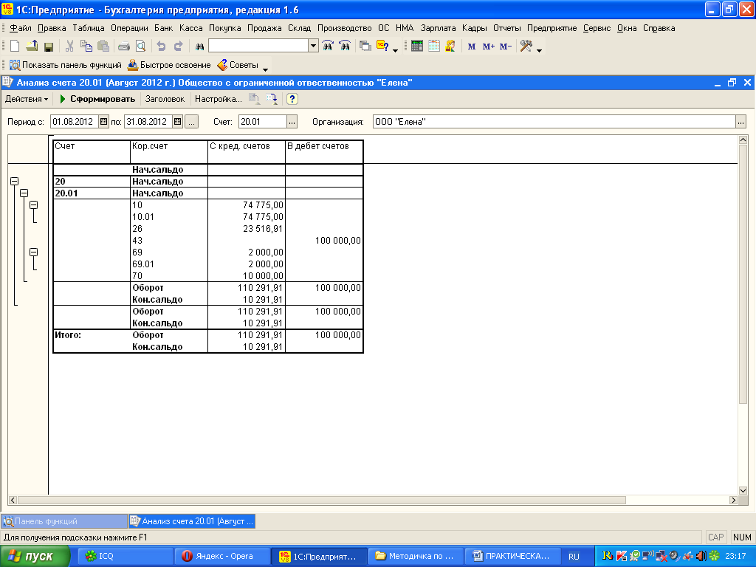This screenshot has width=756, height=567.
Task: Click the user lock icon in toolbar
Action: tap(450, 47)
